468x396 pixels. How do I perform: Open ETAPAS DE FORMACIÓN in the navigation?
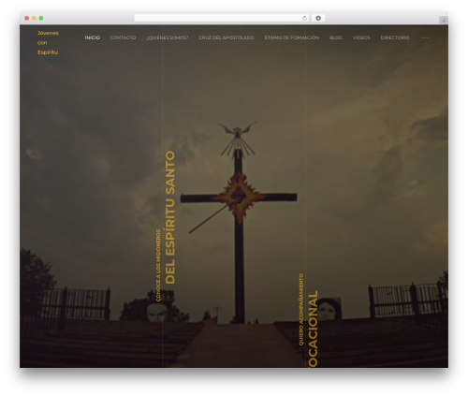pyautogui.click(x=291, y=37)
